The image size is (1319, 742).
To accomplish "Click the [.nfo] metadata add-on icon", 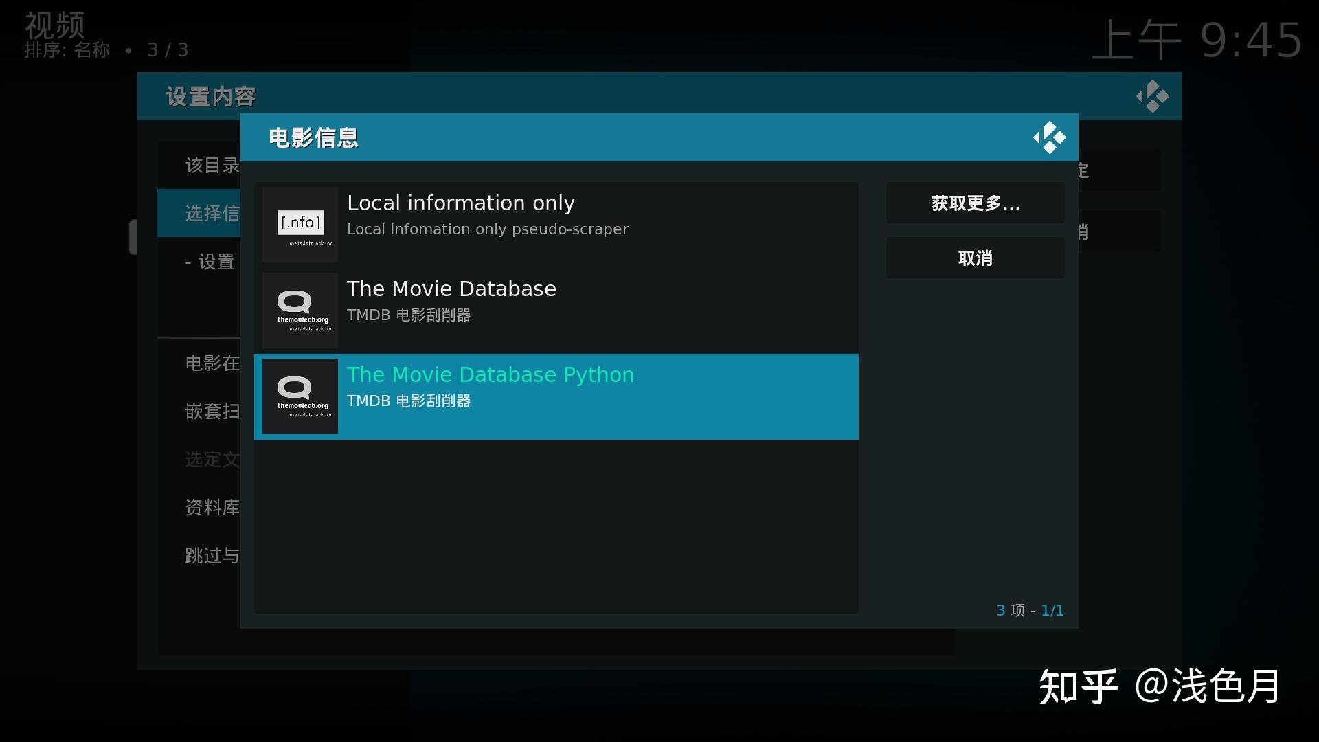I will tap(300, 225).
